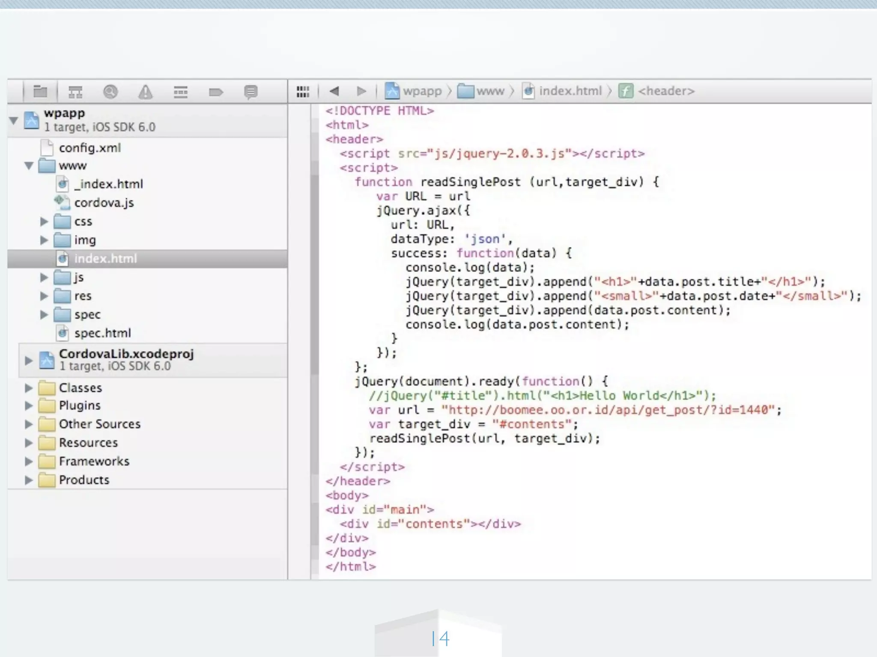Screen dimensions: 877x657
Task: Click the related files grid icon
Action: point(303,91)
